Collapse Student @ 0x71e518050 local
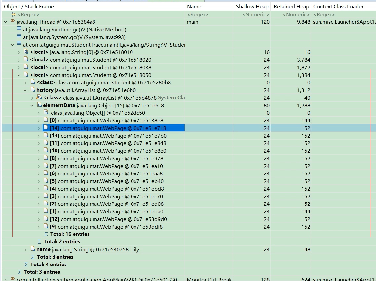The image size is (376, 281). 19,75
